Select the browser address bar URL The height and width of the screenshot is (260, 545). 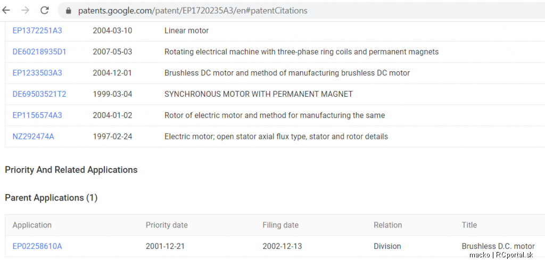tap(193, 11)
